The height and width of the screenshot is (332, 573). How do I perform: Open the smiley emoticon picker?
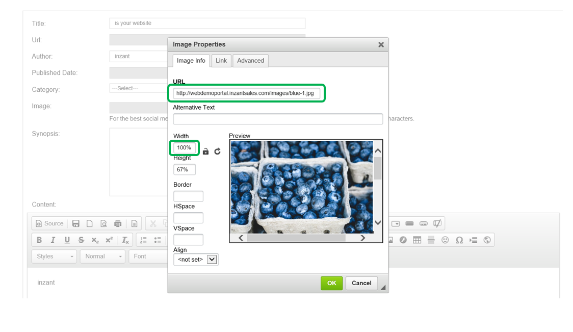point(445,240)
